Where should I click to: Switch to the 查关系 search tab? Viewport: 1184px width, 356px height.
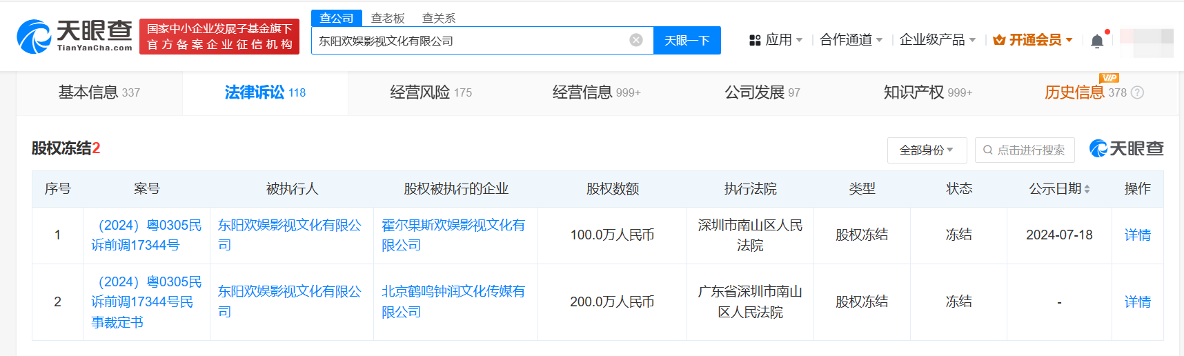pyautogui.click(x=439, y=18)
